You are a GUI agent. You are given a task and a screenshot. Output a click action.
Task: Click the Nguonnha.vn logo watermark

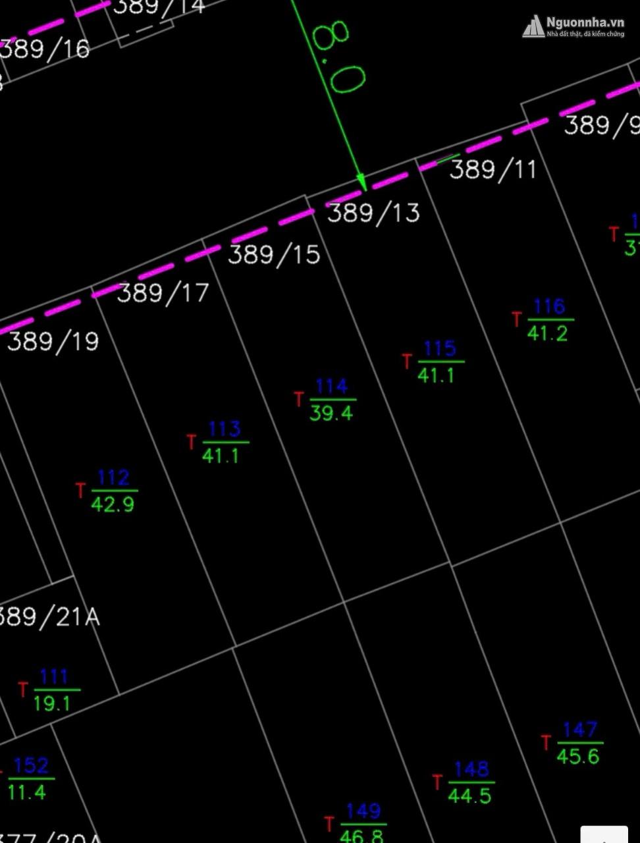point(573,26)
